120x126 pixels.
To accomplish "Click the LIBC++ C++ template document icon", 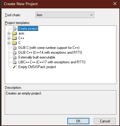I will pyautogui.click(x=14, y=62).
